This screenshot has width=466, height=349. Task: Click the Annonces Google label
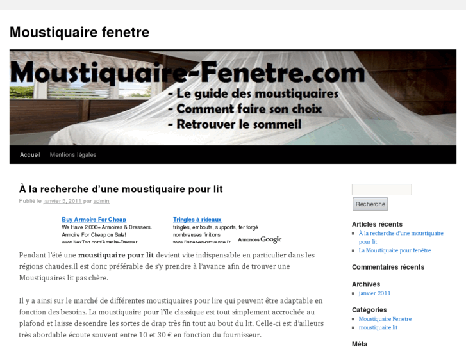point(260,239)
